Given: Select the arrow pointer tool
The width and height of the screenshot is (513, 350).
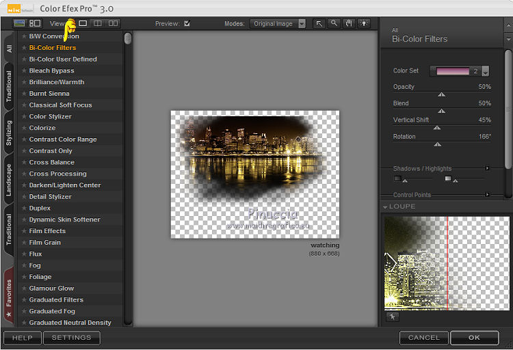Looking at the screenshot, I should (319, 23).
